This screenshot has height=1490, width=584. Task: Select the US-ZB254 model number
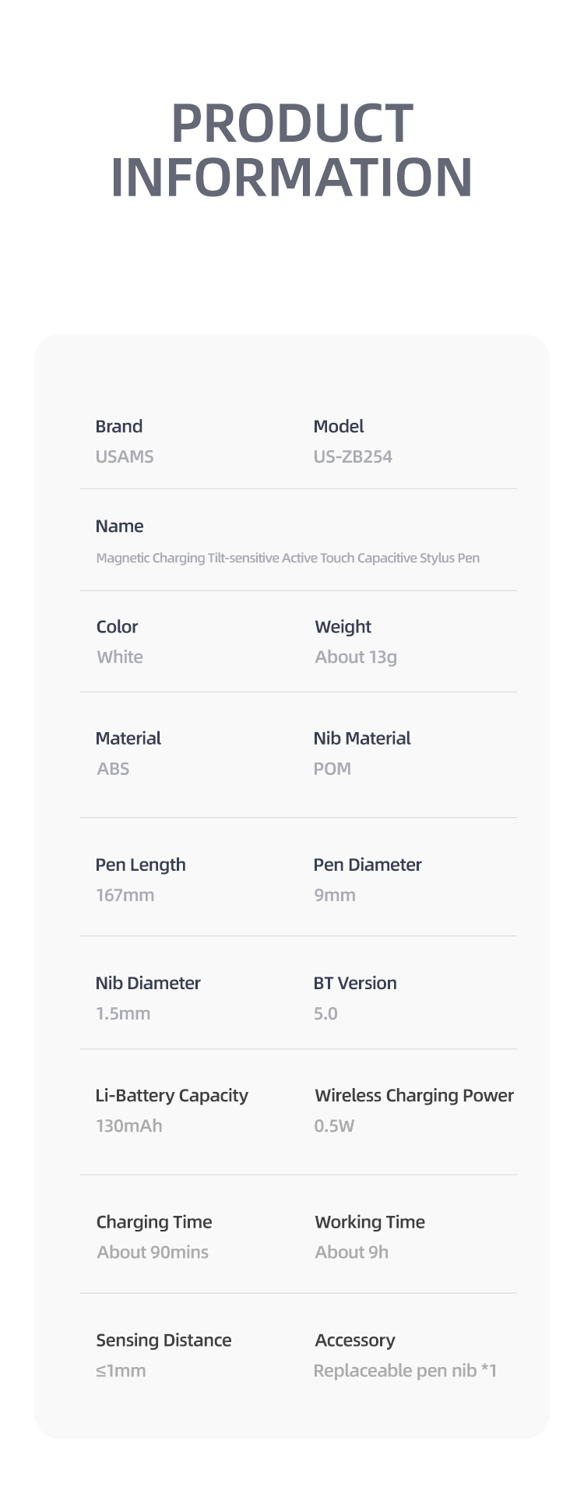(x=353, y=456)
